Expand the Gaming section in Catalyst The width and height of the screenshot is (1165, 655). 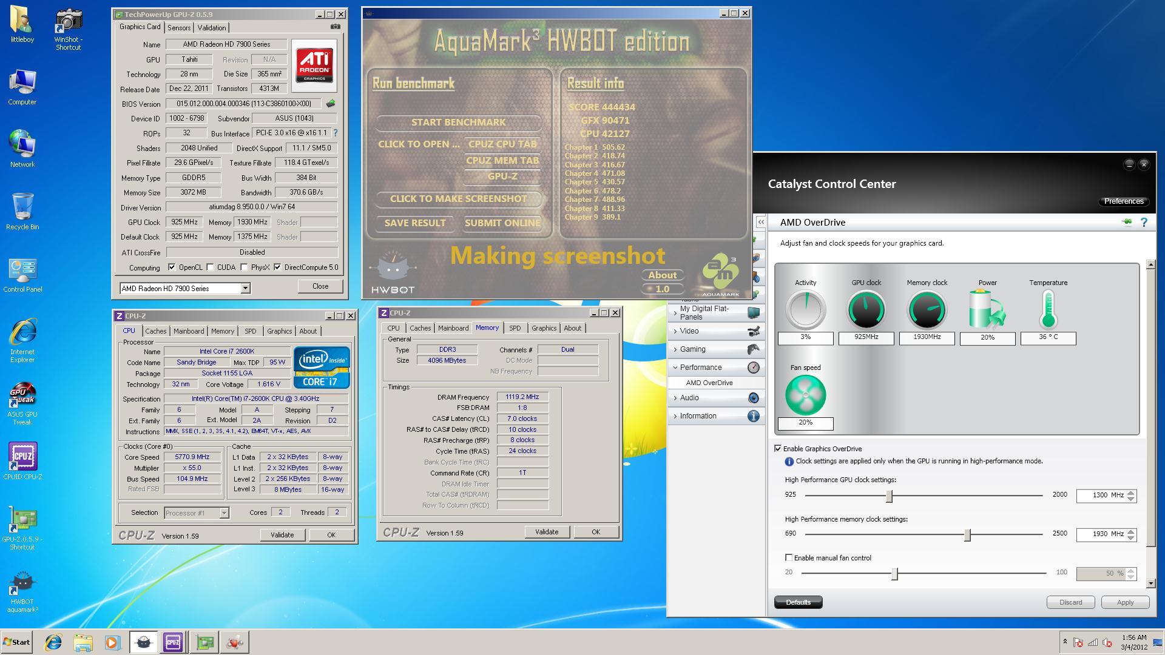[x=716, y=349]
